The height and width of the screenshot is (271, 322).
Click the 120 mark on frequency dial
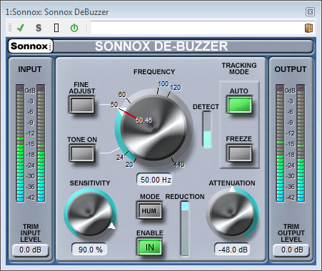pos(176,88)
